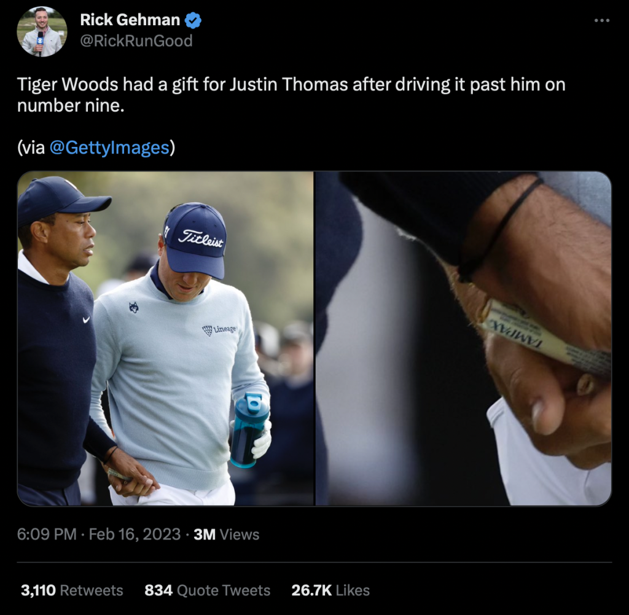Open the @RickRunGood handle link
The width and height of the screenshot is (629, 615).
pos(136,41)
